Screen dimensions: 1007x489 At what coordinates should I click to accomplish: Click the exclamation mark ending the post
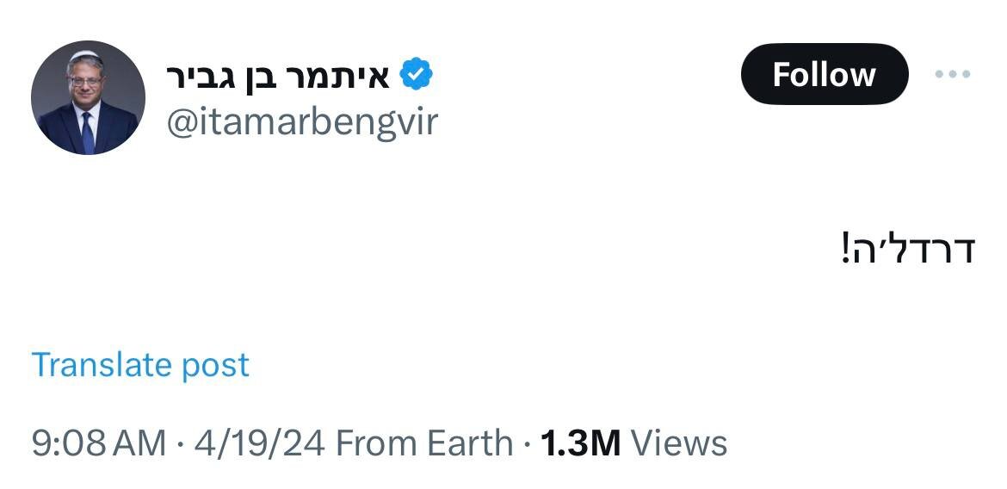click(846, 248)
